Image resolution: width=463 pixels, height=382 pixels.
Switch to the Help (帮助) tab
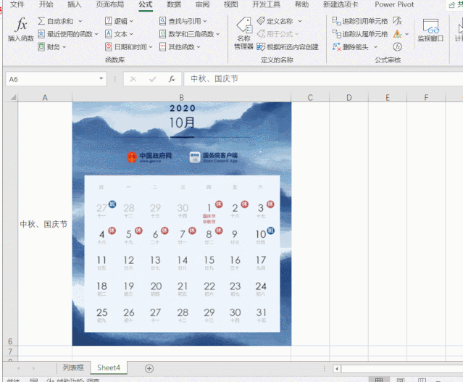(301, 4)
